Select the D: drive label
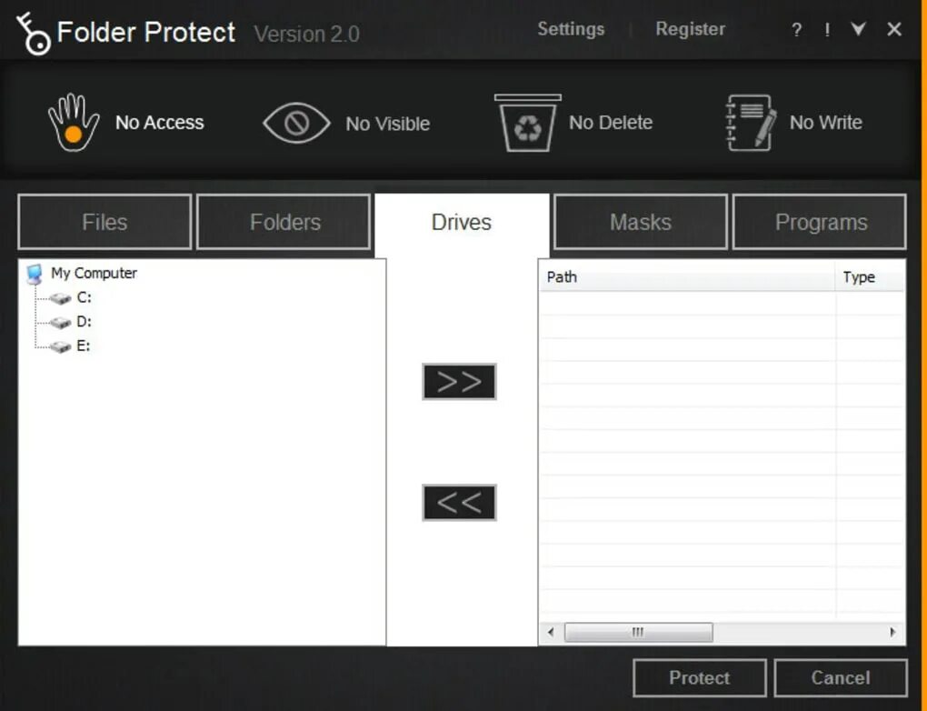The width and height of the screenshot is (927, 711). point(84,322)
